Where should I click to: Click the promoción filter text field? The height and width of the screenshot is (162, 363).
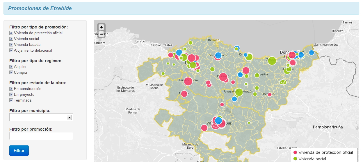pyautogui.click(x=41, y=136)
